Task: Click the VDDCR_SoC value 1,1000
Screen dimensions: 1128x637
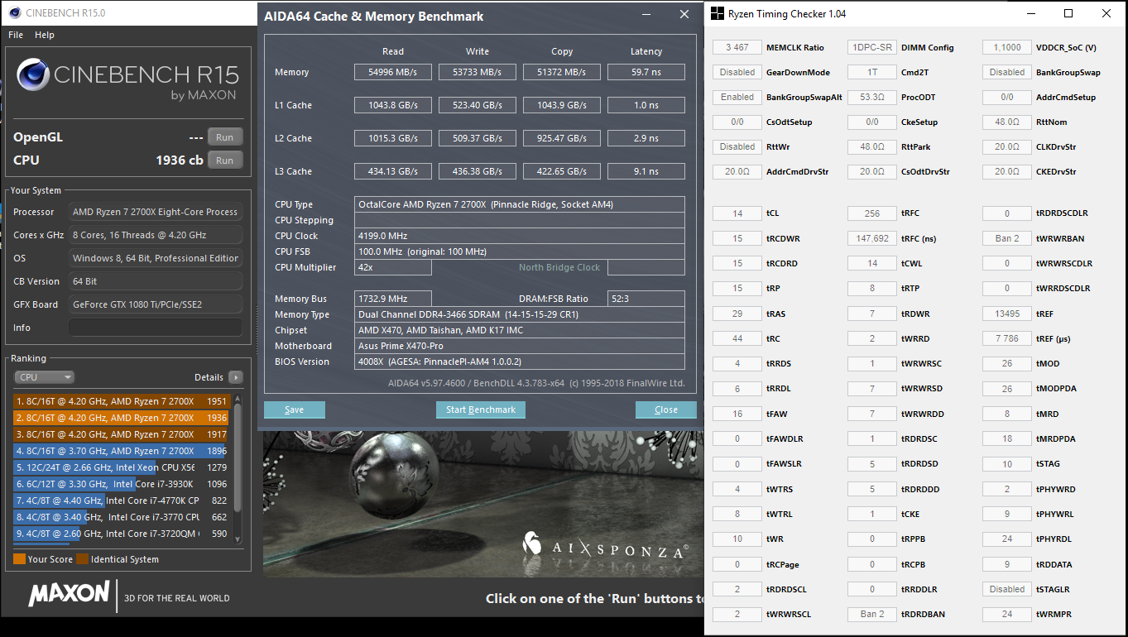Action: (x=1006, y=47)
